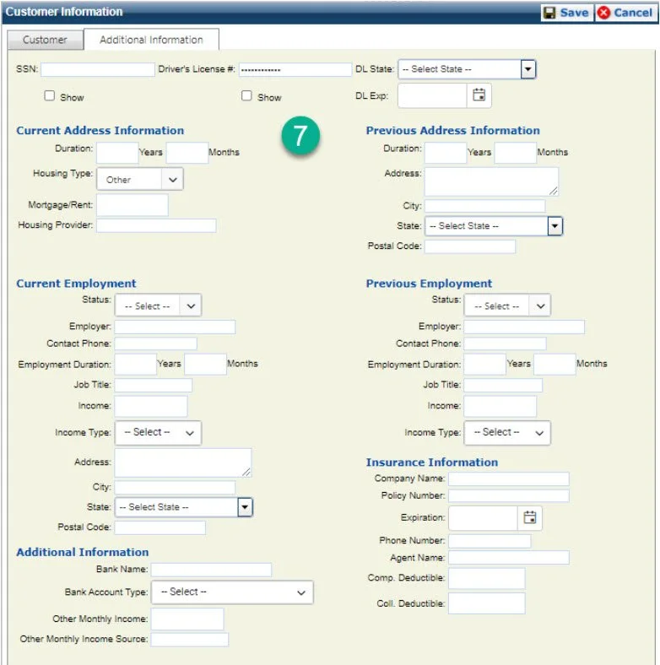Open the Housing Type dropdown
This screenshot has width=660, height=665.
140,179
